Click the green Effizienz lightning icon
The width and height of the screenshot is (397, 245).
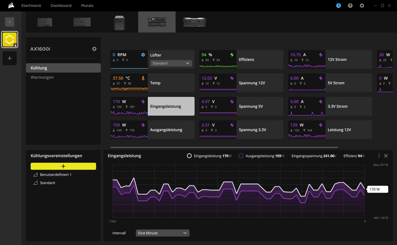(x=232, y=55)
